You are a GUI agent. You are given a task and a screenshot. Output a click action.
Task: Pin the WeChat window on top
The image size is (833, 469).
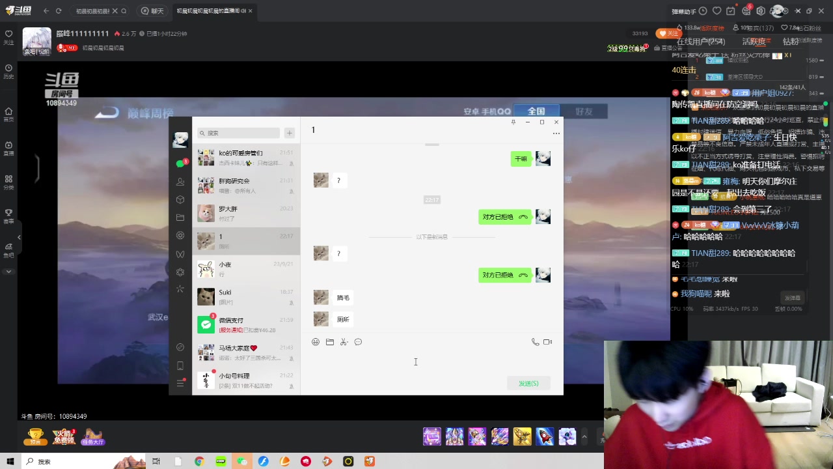point(513,122)
